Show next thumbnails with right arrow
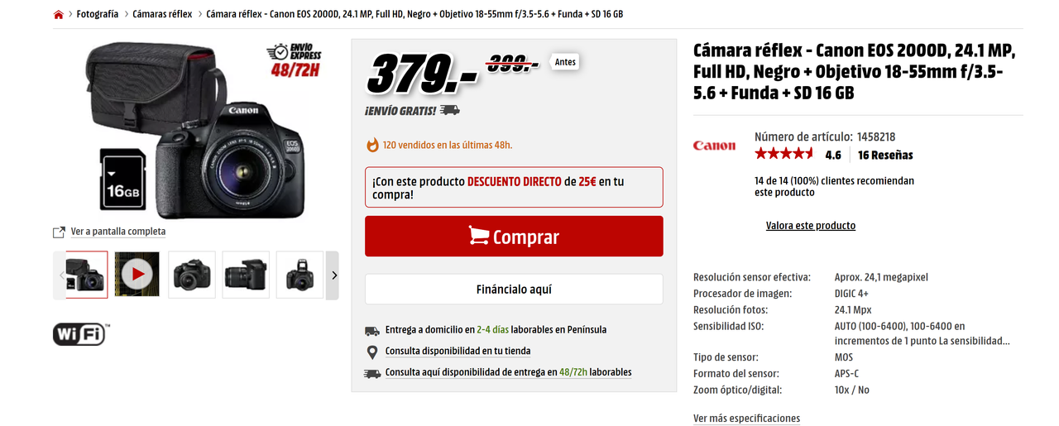The image size is (1059, 426). (x=333, y=275)
